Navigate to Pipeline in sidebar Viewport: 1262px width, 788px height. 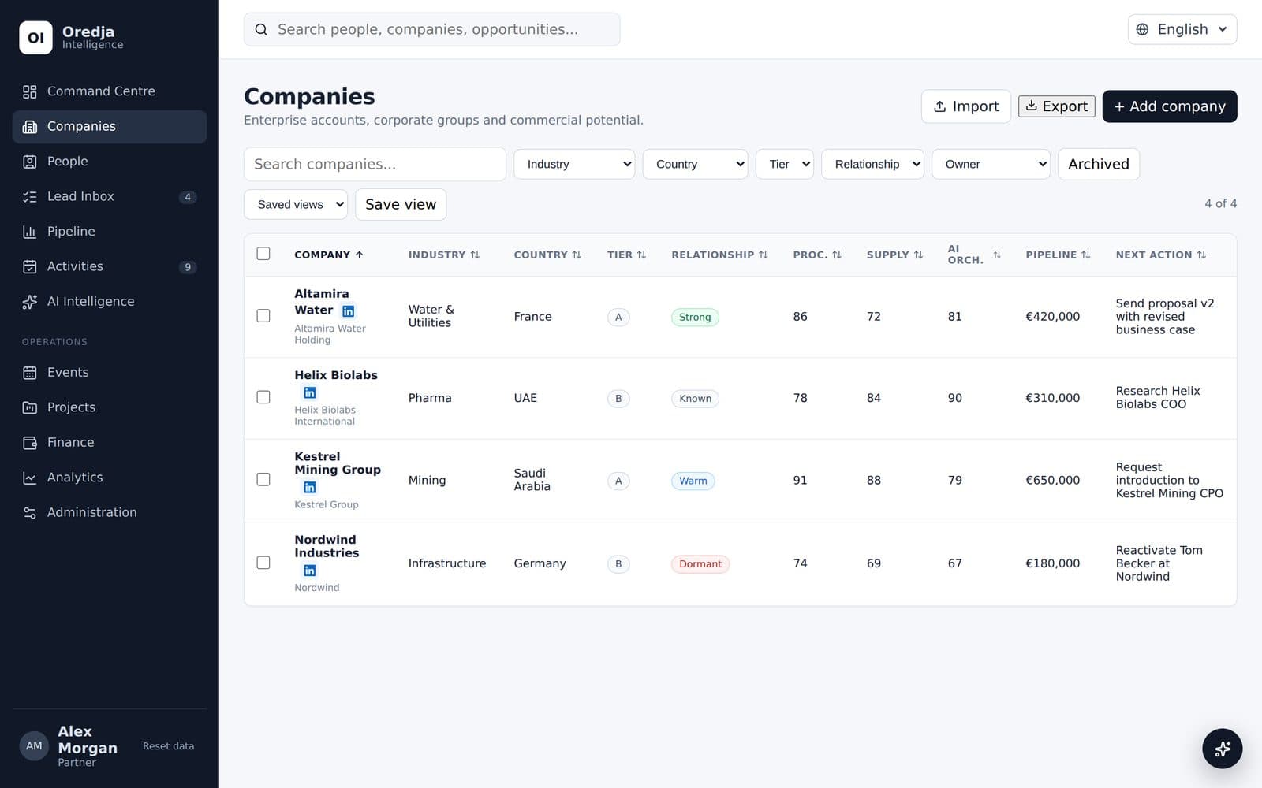click(110, 231)
